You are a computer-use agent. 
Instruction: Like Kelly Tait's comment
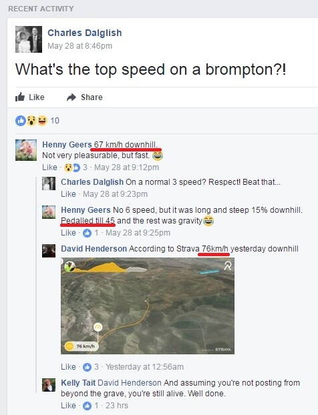(x=68, y=406)
